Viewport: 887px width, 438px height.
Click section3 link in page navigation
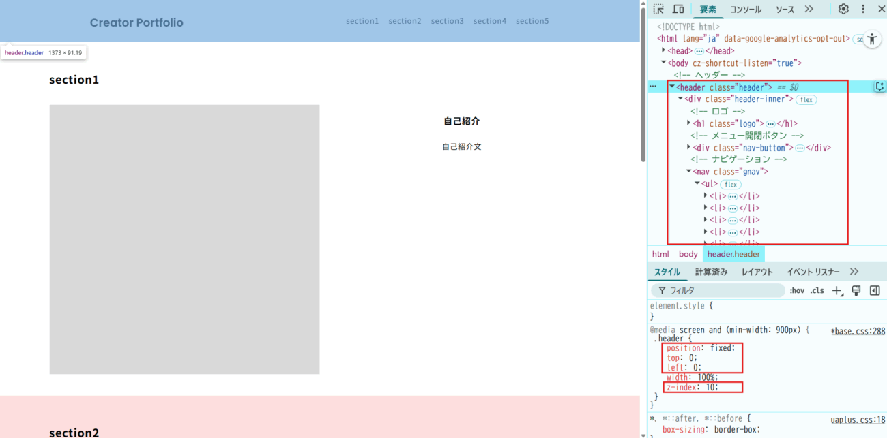point(447,21)
